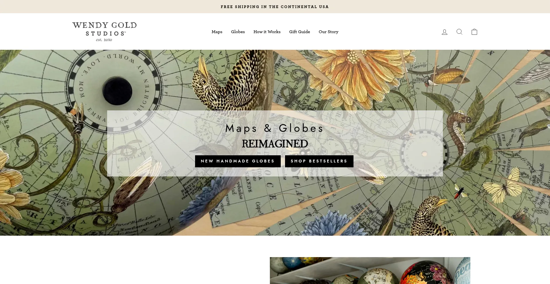Click the Maps & Globes heading
The width and height of the screenshot is (550, 284).
[274, 128]
